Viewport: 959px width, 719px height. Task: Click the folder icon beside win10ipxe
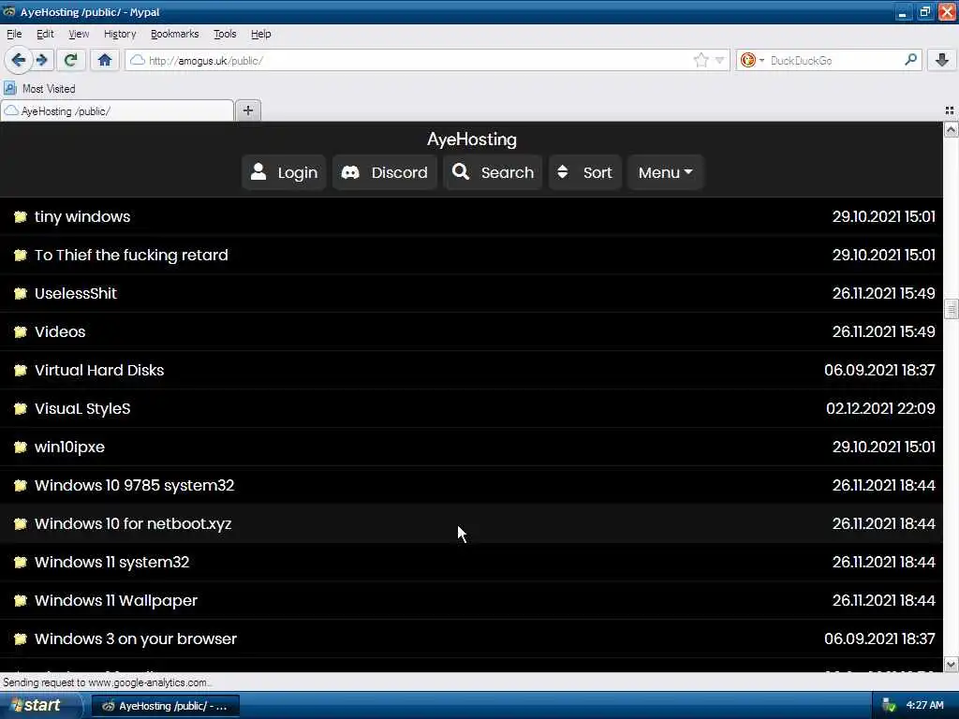(x=21, y=447)
